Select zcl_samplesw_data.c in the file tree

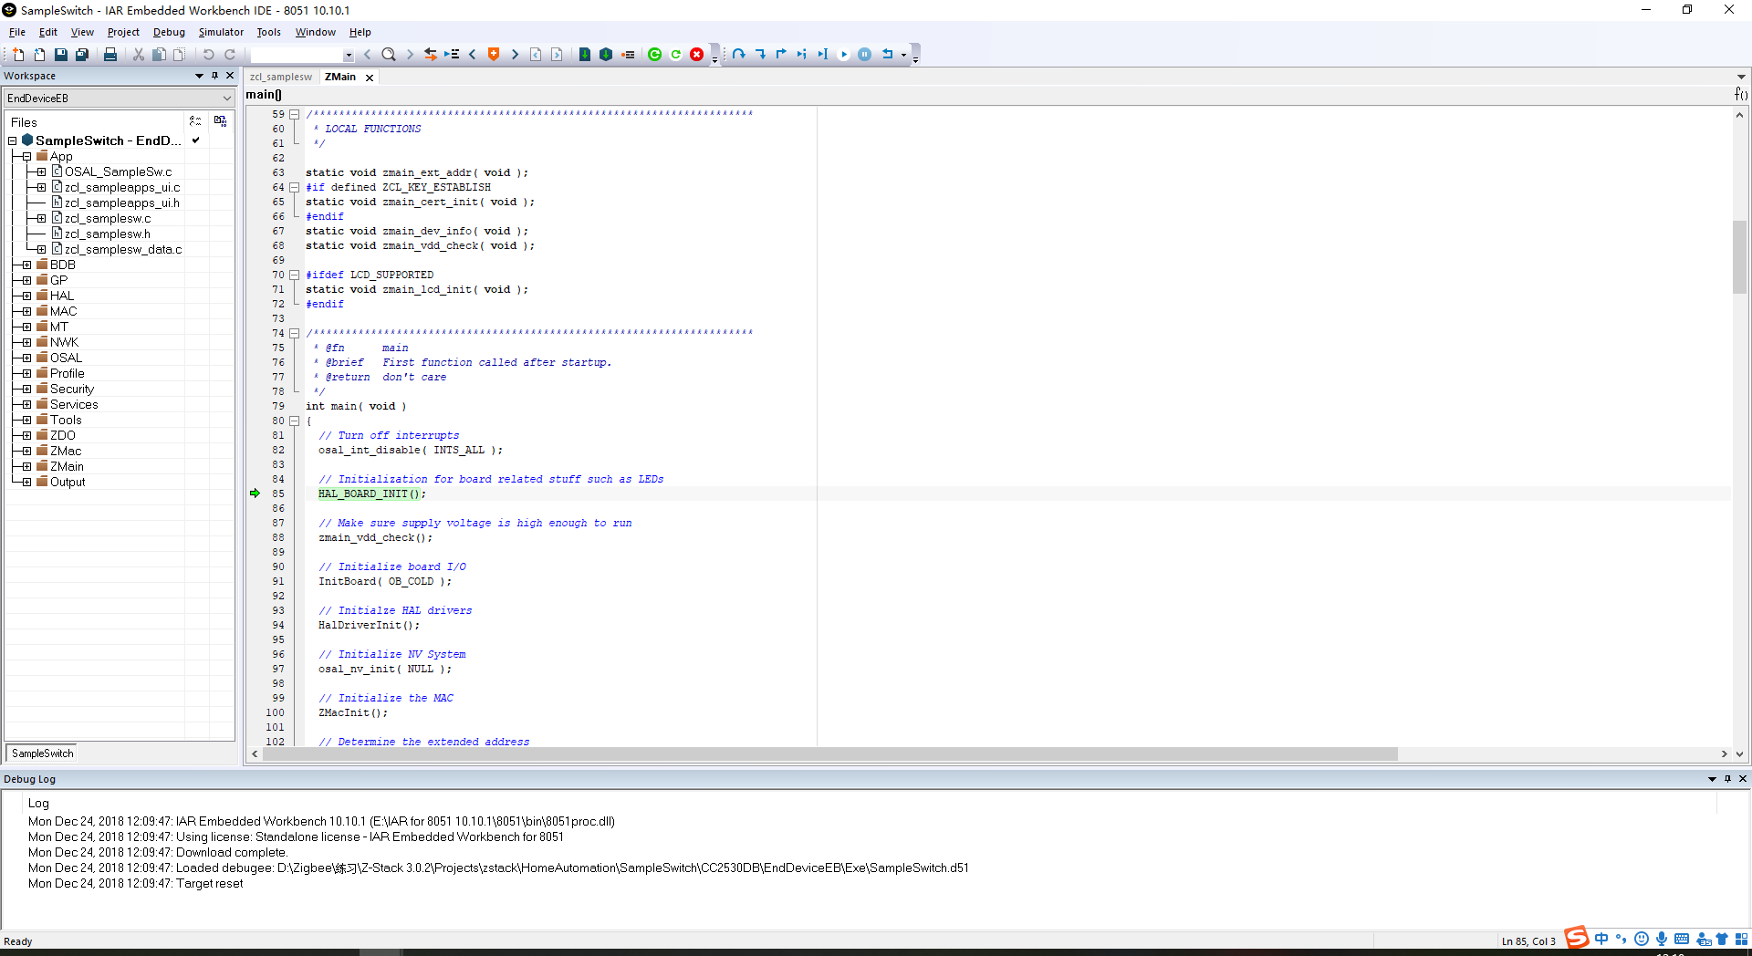123,250
